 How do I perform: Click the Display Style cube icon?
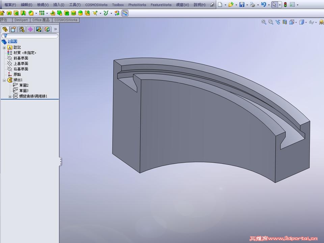pyautogui.click(x=302, y=22)
